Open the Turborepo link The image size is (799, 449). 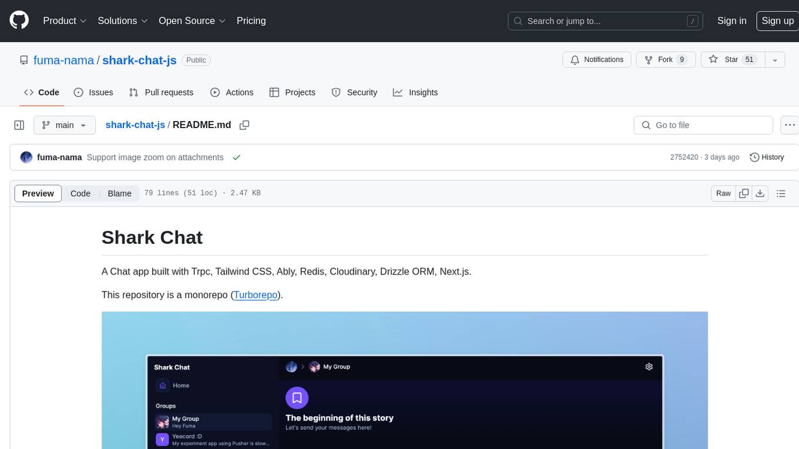point(256,295)
